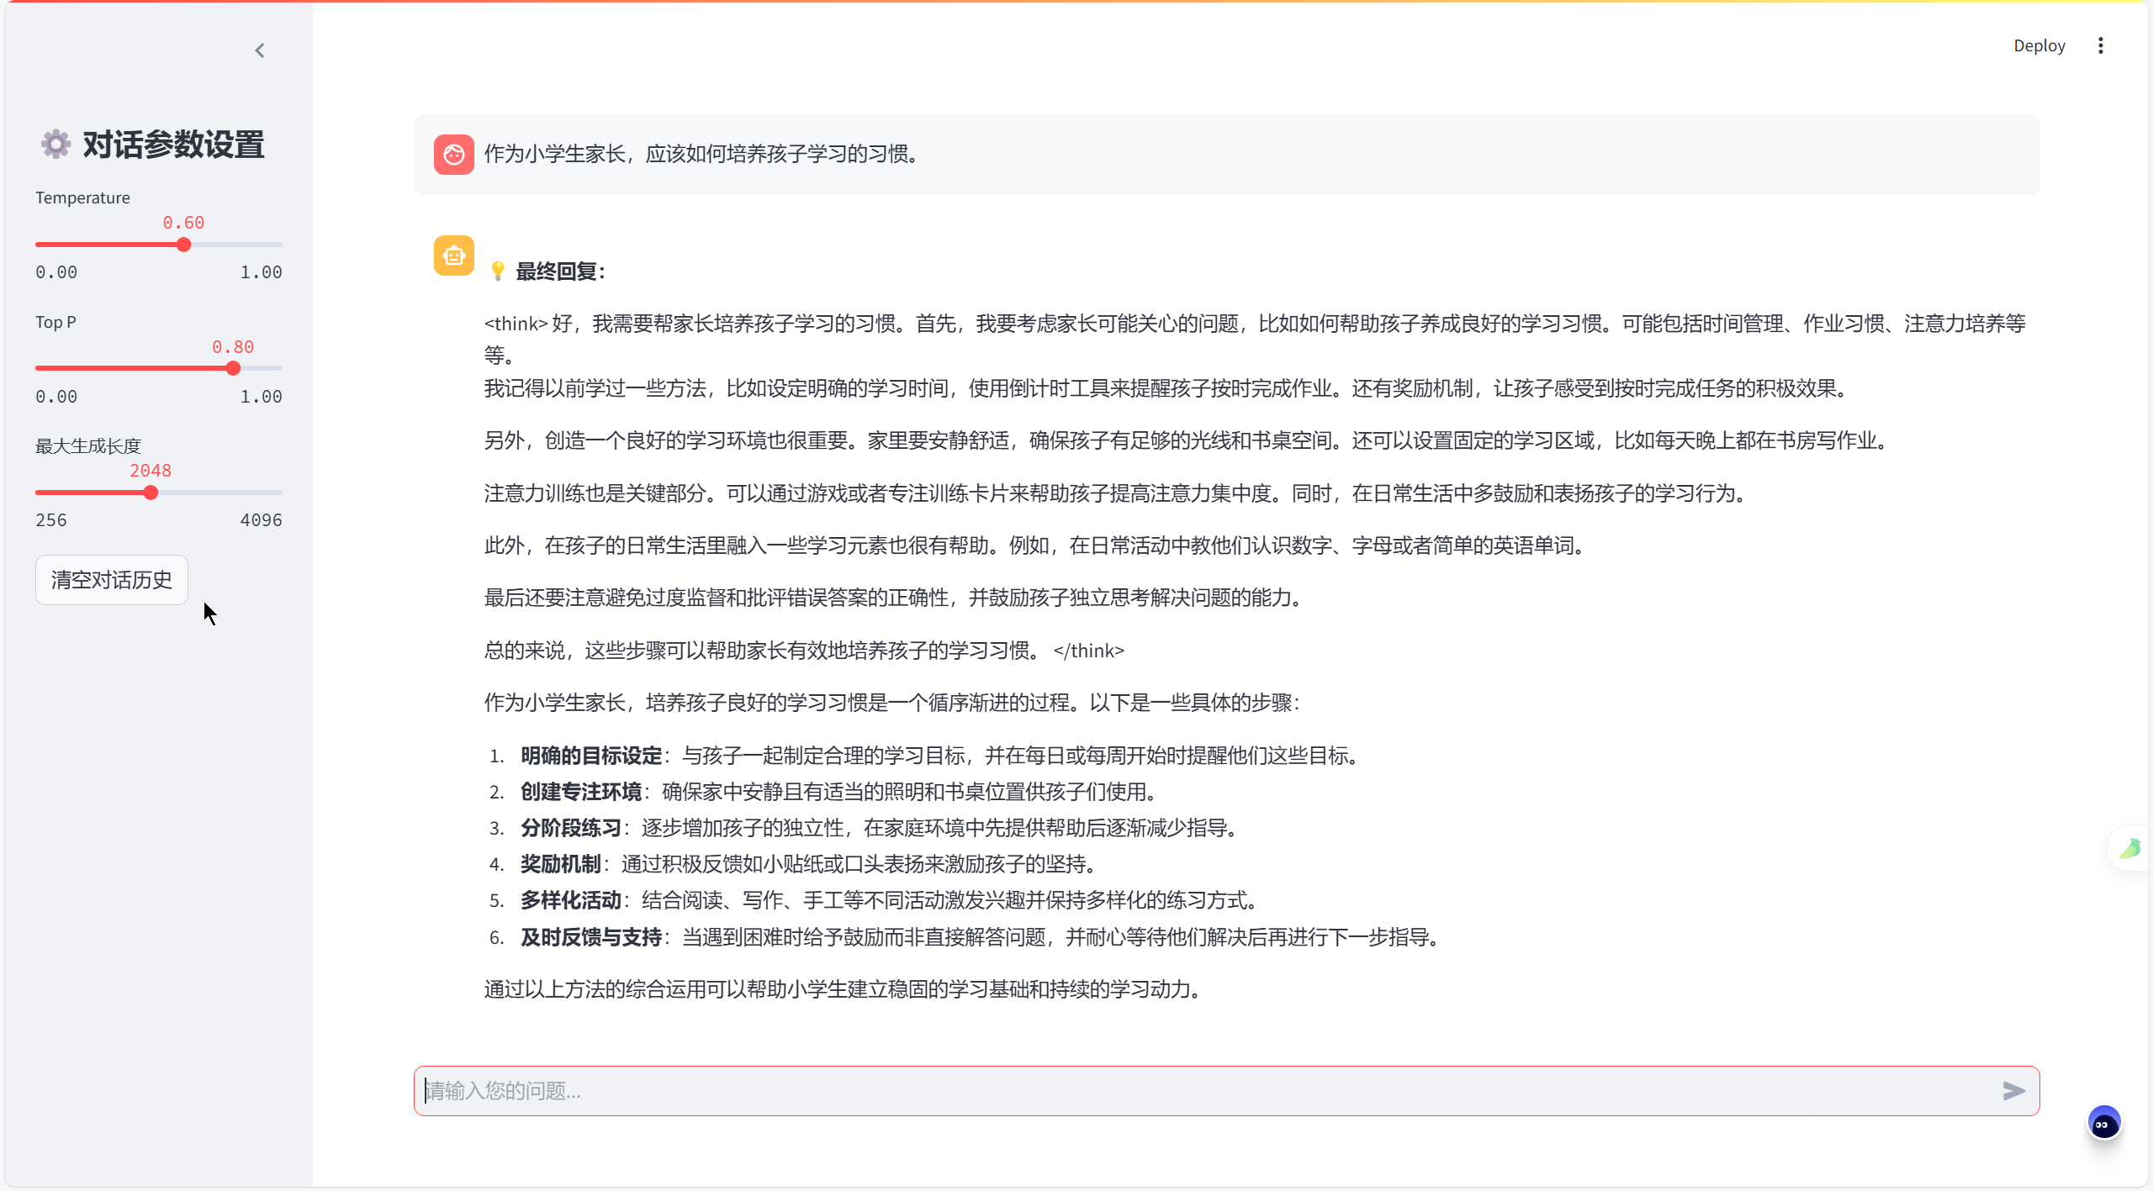This screenshot has height=1191, width=2153.
Task: Collapse the sidebar with the chevron arrow
Action: 260,50
